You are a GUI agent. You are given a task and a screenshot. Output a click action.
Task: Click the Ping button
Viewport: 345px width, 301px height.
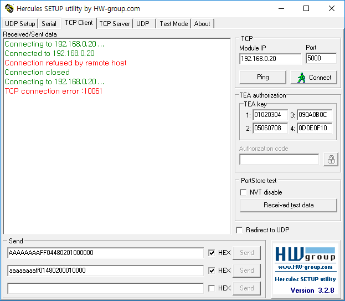(x=262, y=77)
